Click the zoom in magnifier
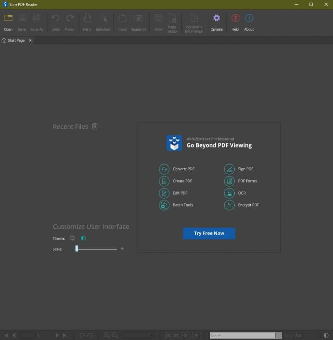 tap(107, 335)
